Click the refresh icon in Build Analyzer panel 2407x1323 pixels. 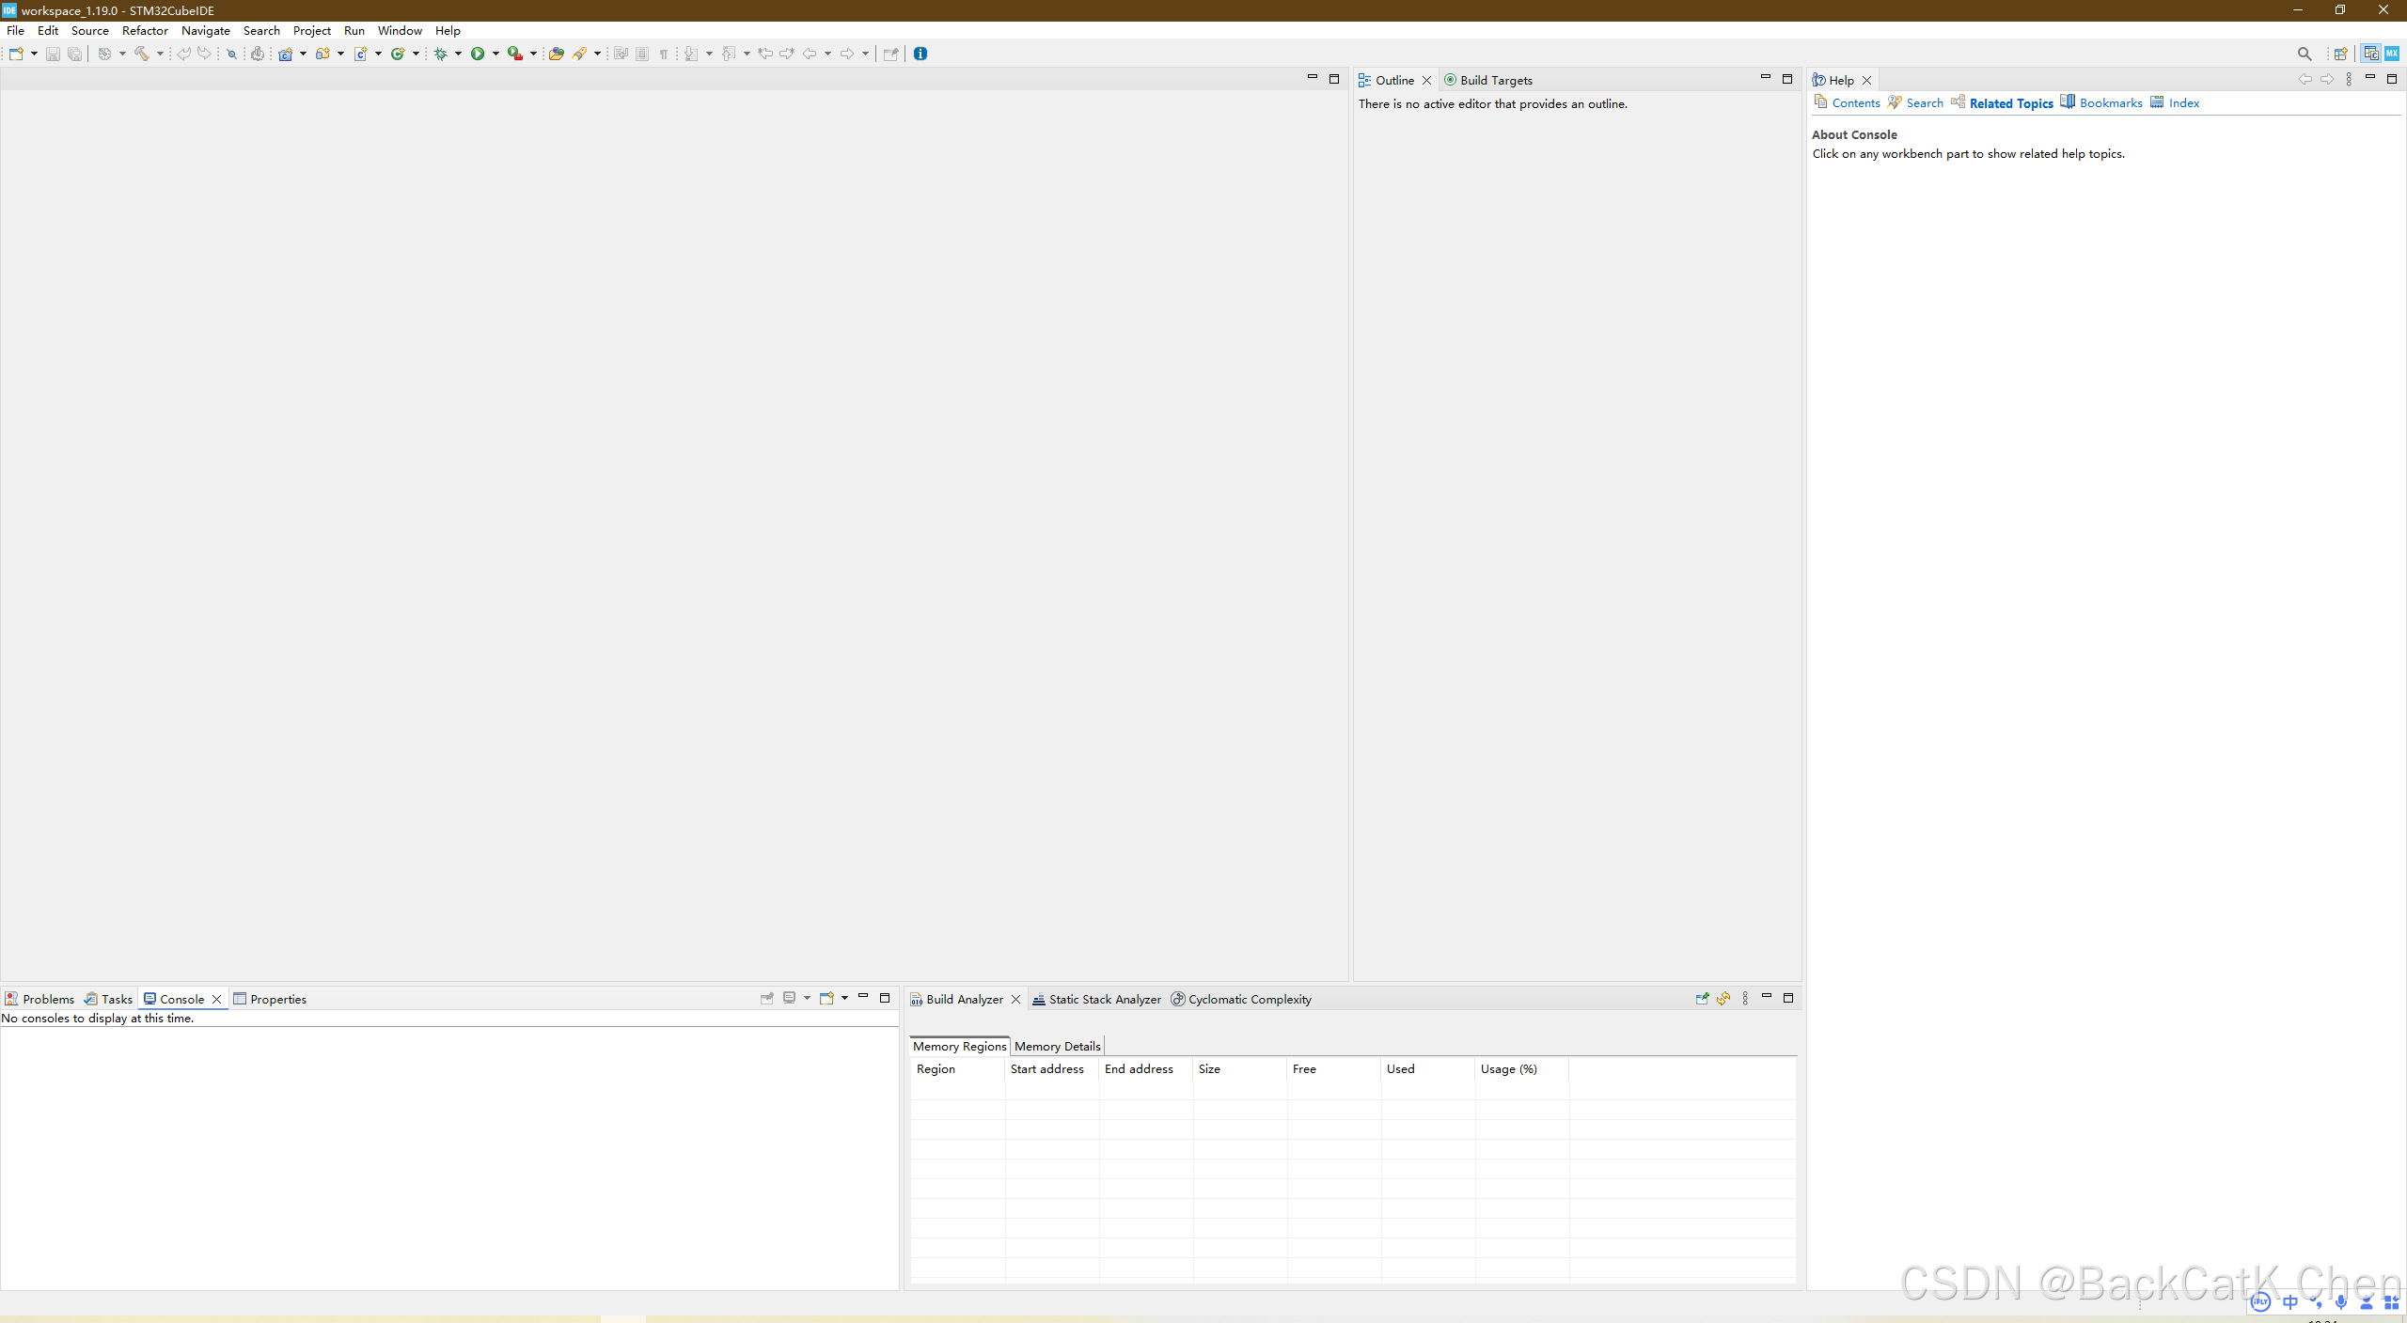tap(1723, 999)
